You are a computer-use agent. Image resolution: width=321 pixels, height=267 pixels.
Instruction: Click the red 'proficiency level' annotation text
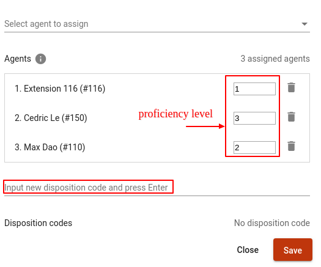(x=175, y=114)
